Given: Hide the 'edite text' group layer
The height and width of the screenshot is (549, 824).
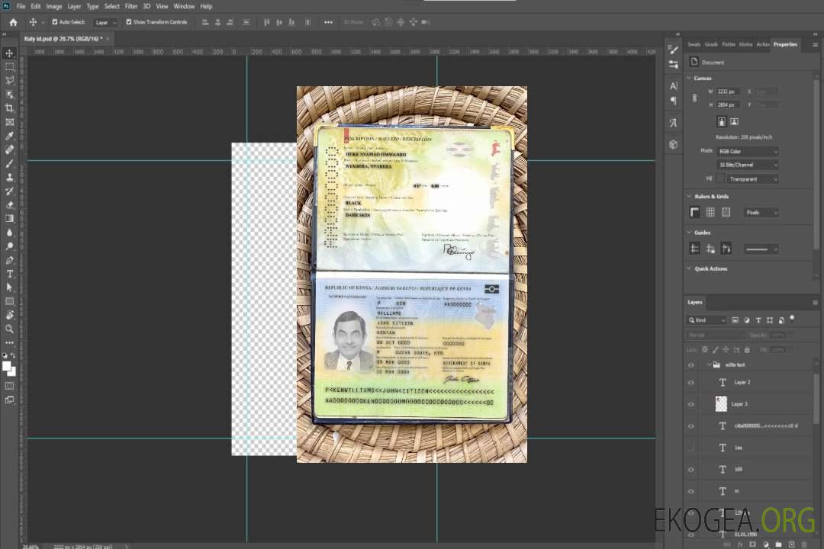Looking at the screenshot, I should [691, 365].
